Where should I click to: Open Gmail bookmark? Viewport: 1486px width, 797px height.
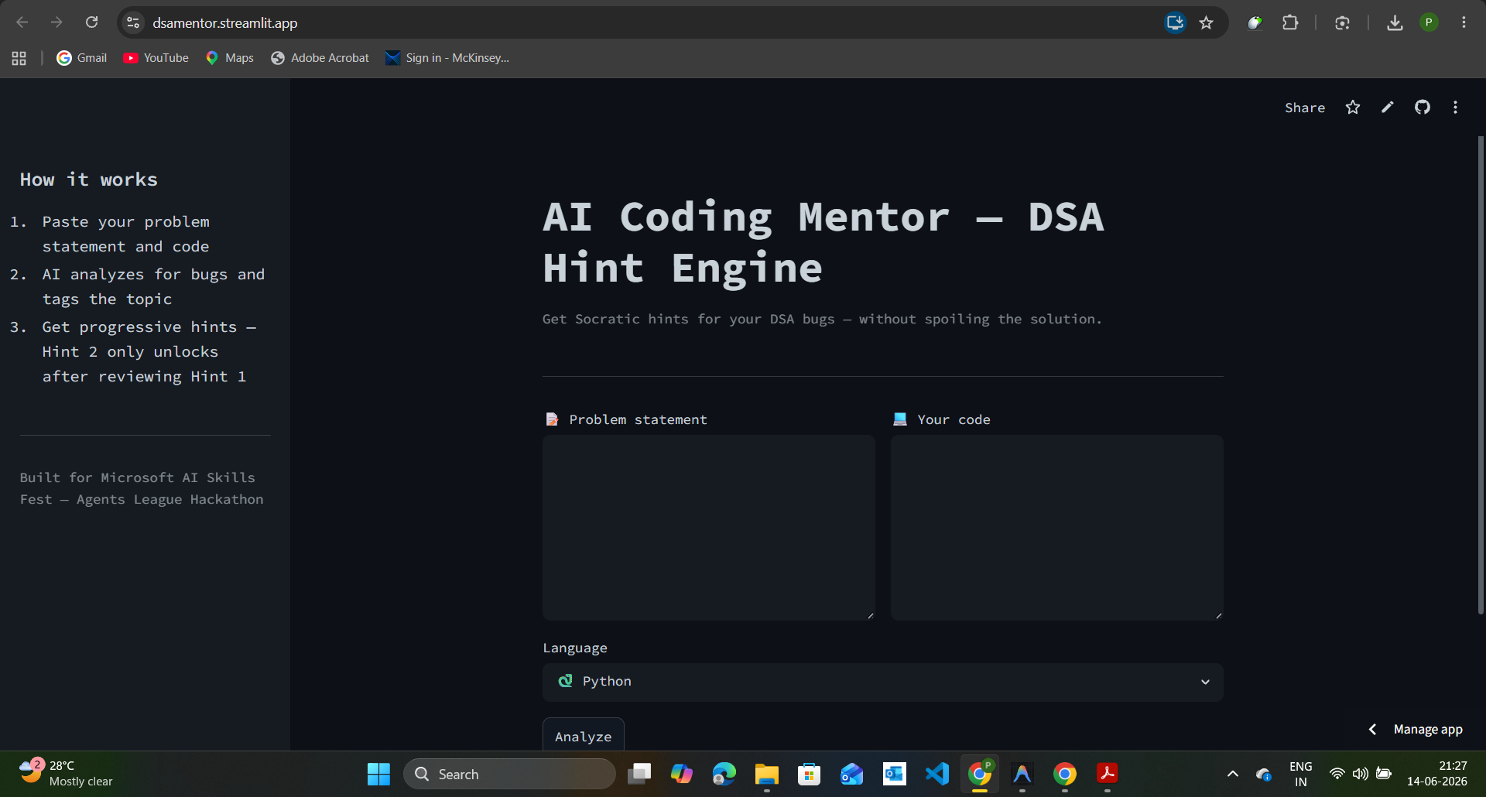pyautogui.click(x=82, y=58)
